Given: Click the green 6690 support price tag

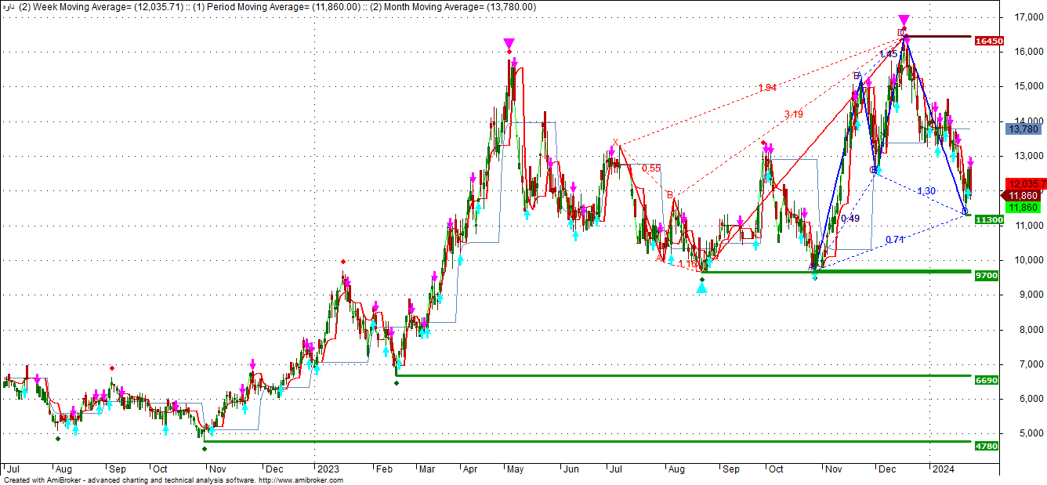Looking at the screenshot, I should pyautogui.click(x=987, y=380).
